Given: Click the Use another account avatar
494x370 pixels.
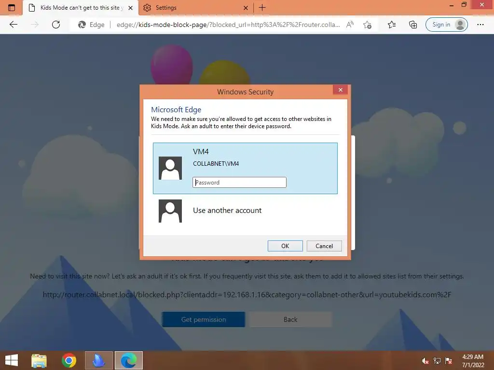Looking at the screenshot, I should (170, 211).
